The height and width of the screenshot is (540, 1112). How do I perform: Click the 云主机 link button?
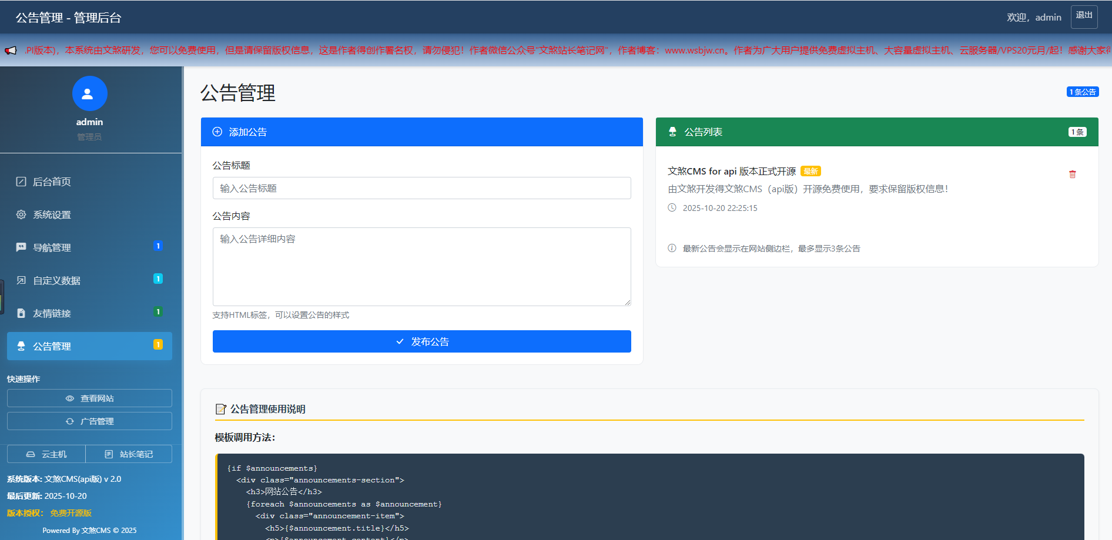[x=46, y=454]
